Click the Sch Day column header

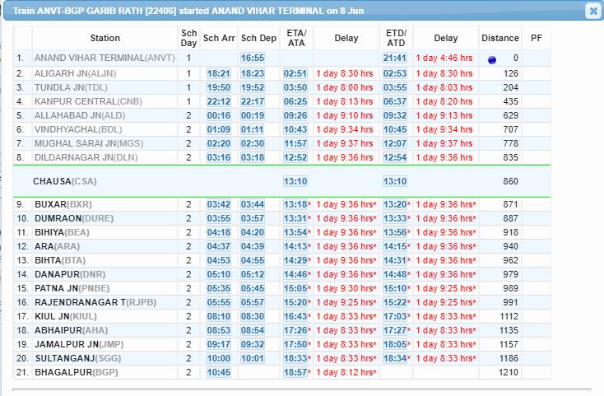188,38
